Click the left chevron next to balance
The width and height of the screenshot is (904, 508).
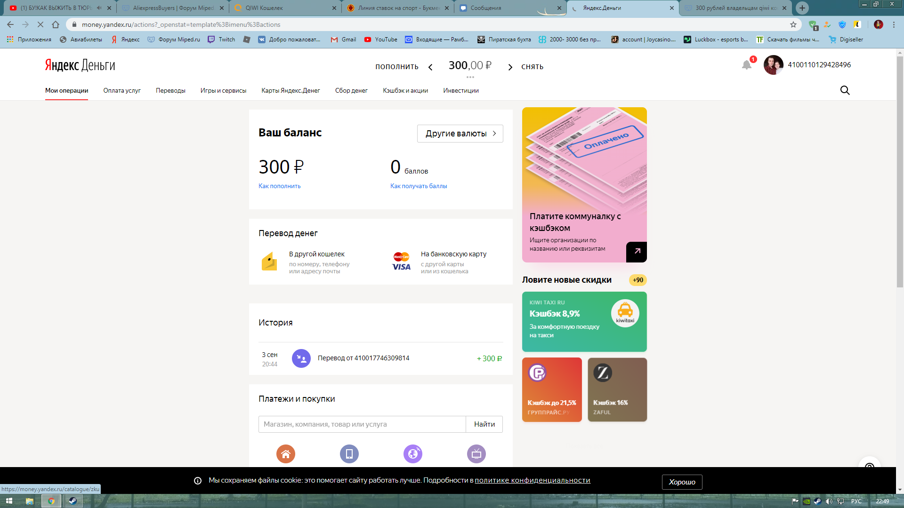430,67
